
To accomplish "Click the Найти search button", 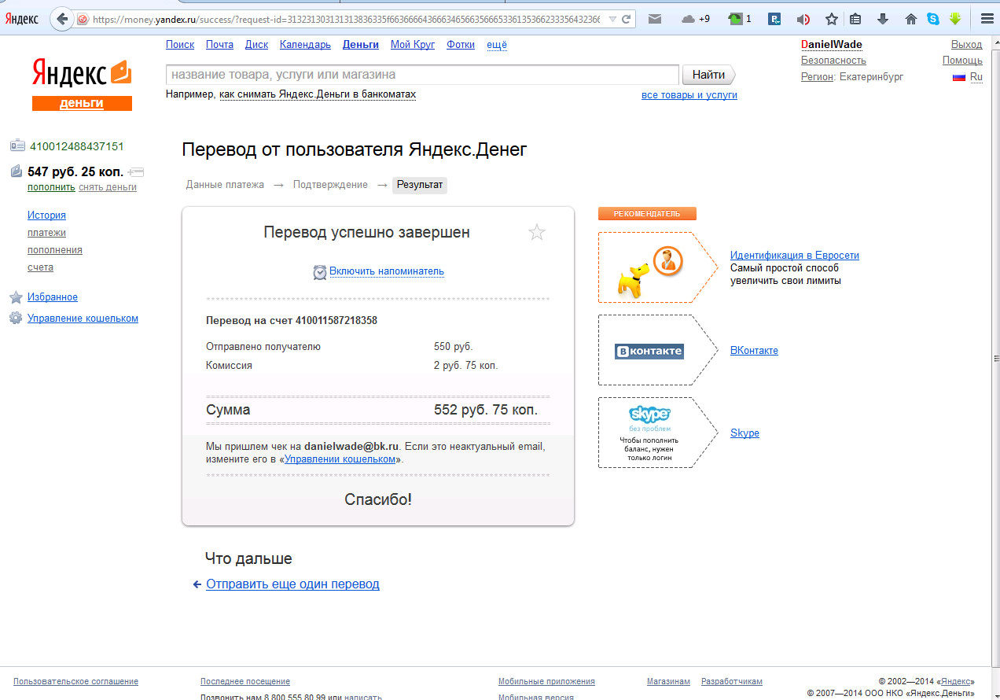I will click(709, 75).
